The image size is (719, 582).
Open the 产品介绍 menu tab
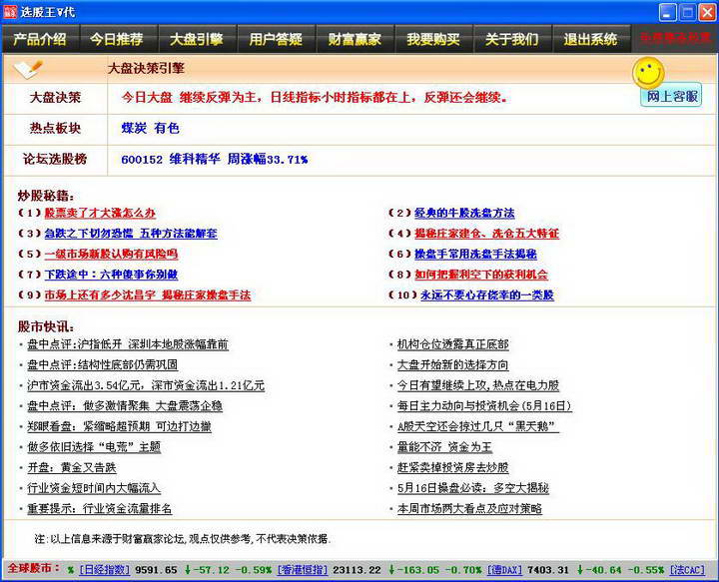(40, 40)
